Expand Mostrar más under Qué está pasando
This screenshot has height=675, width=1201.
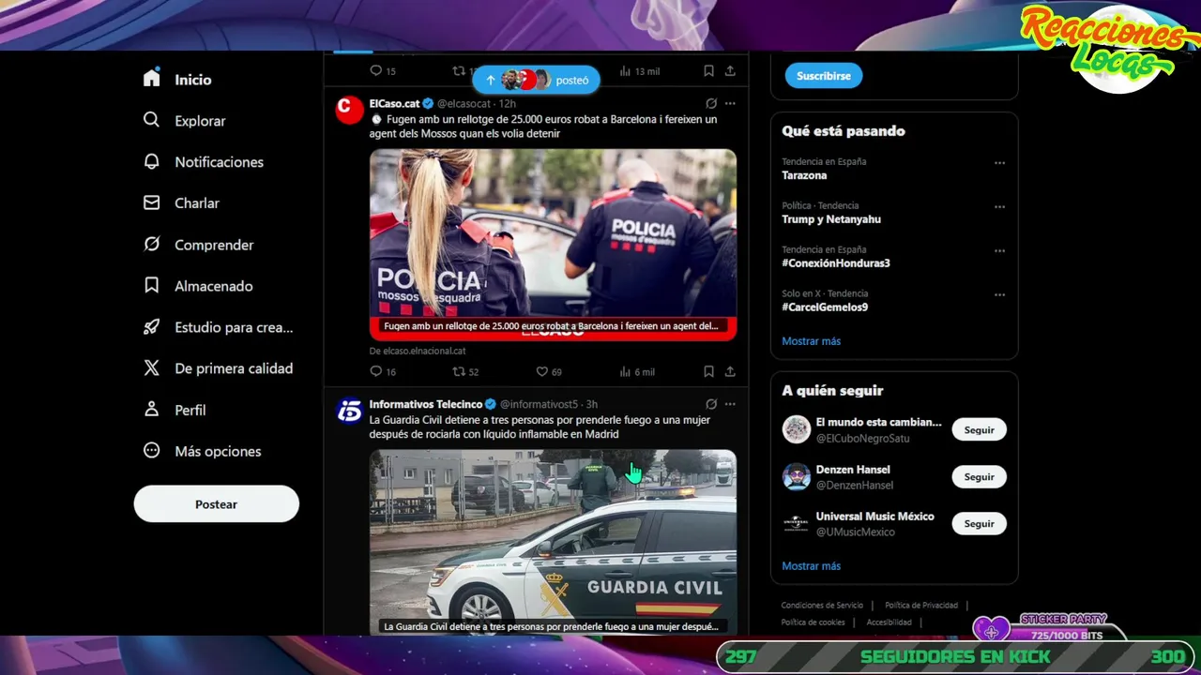click(811, 341)
